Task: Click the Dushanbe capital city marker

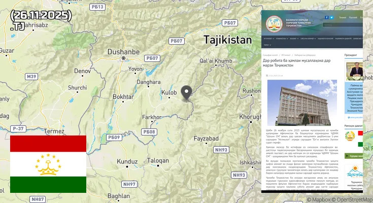Action: tap(123, 59)
